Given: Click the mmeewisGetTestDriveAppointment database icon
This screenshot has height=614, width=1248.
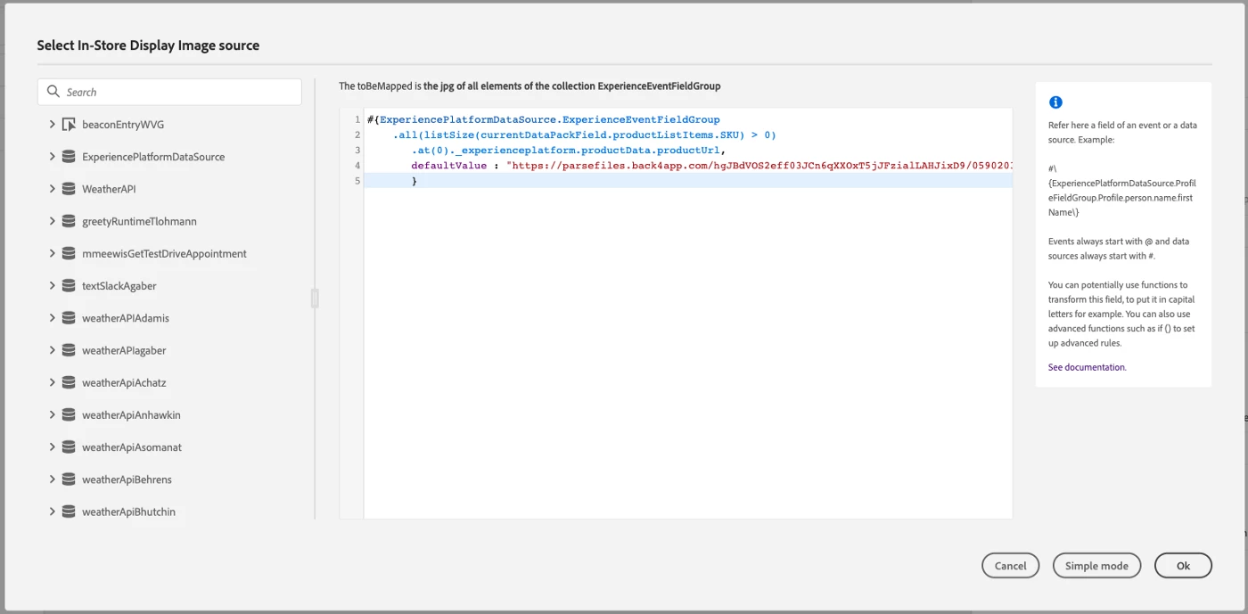Looking at the screenshot, I should click(x=69, y=254).
